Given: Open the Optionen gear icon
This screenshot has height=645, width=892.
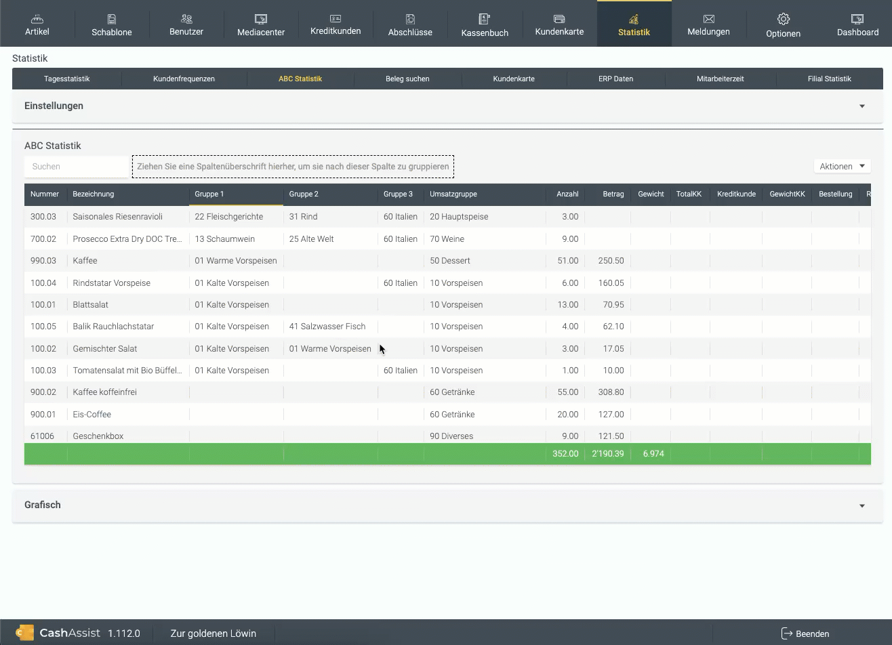Looking at the screenshot, I should click(x=784, y=19).
